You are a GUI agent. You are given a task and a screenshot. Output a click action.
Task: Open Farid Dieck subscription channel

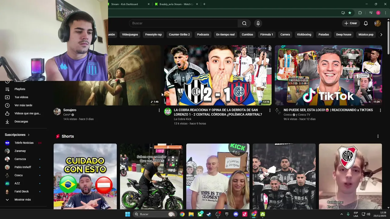(x=23, y=191)
